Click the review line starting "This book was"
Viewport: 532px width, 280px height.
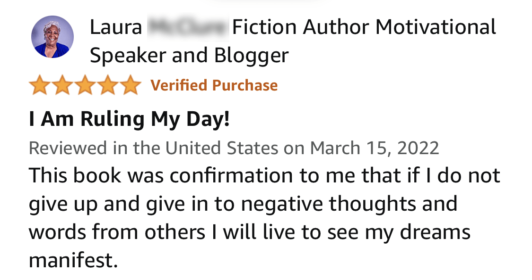tap(265, 176)
